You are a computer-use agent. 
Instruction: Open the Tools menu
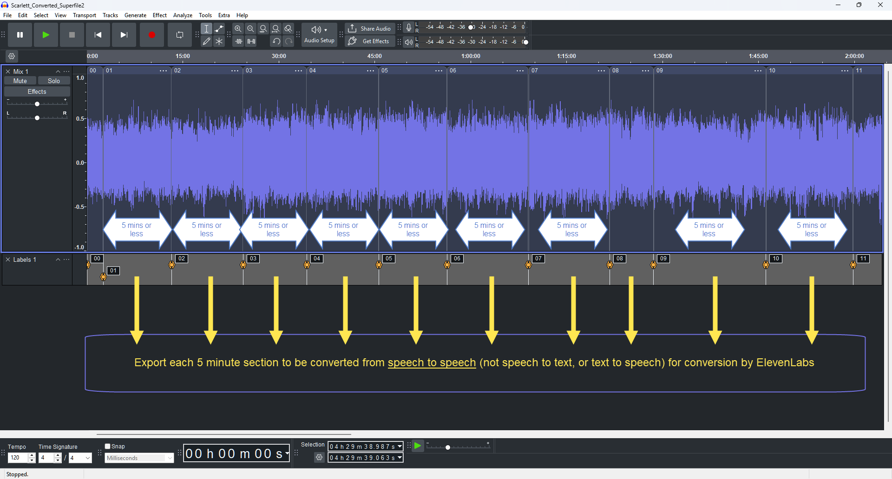click(x=205, y=15)
